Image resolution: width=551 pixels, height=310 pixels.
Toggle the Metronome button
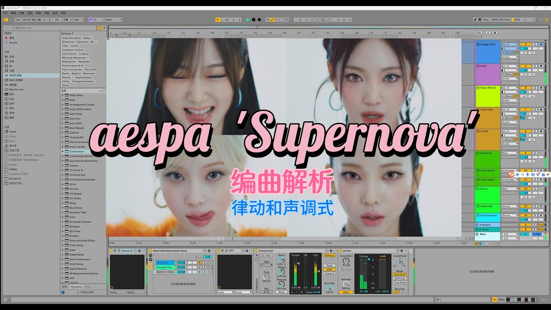(68, 20)
